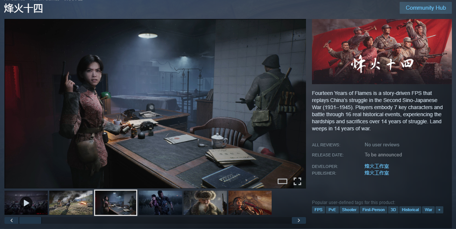Click the game title 烽火十四
Viewport: 456px width, 229px height.
click(x=24, y=9)
